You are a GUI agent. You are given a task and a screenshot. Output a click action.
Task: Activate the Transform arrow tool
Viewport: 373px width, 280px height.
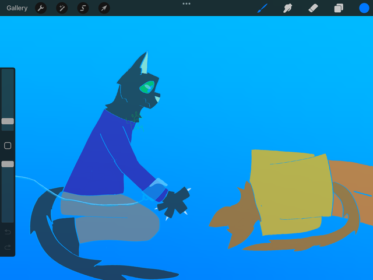pyautogui.click(x=104, y=8)
